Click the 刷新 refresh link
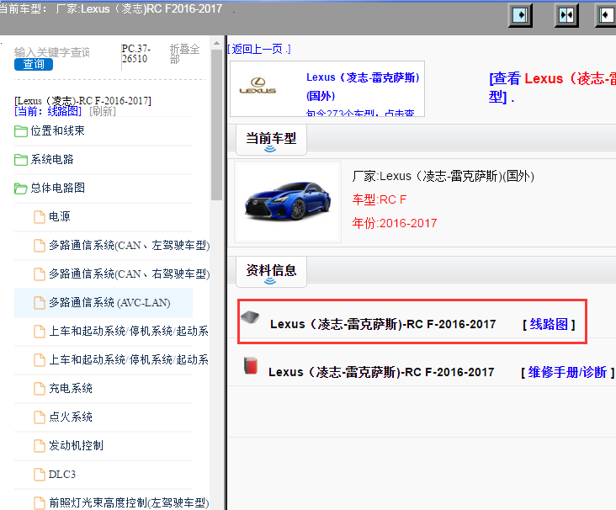 click(103, 112)
